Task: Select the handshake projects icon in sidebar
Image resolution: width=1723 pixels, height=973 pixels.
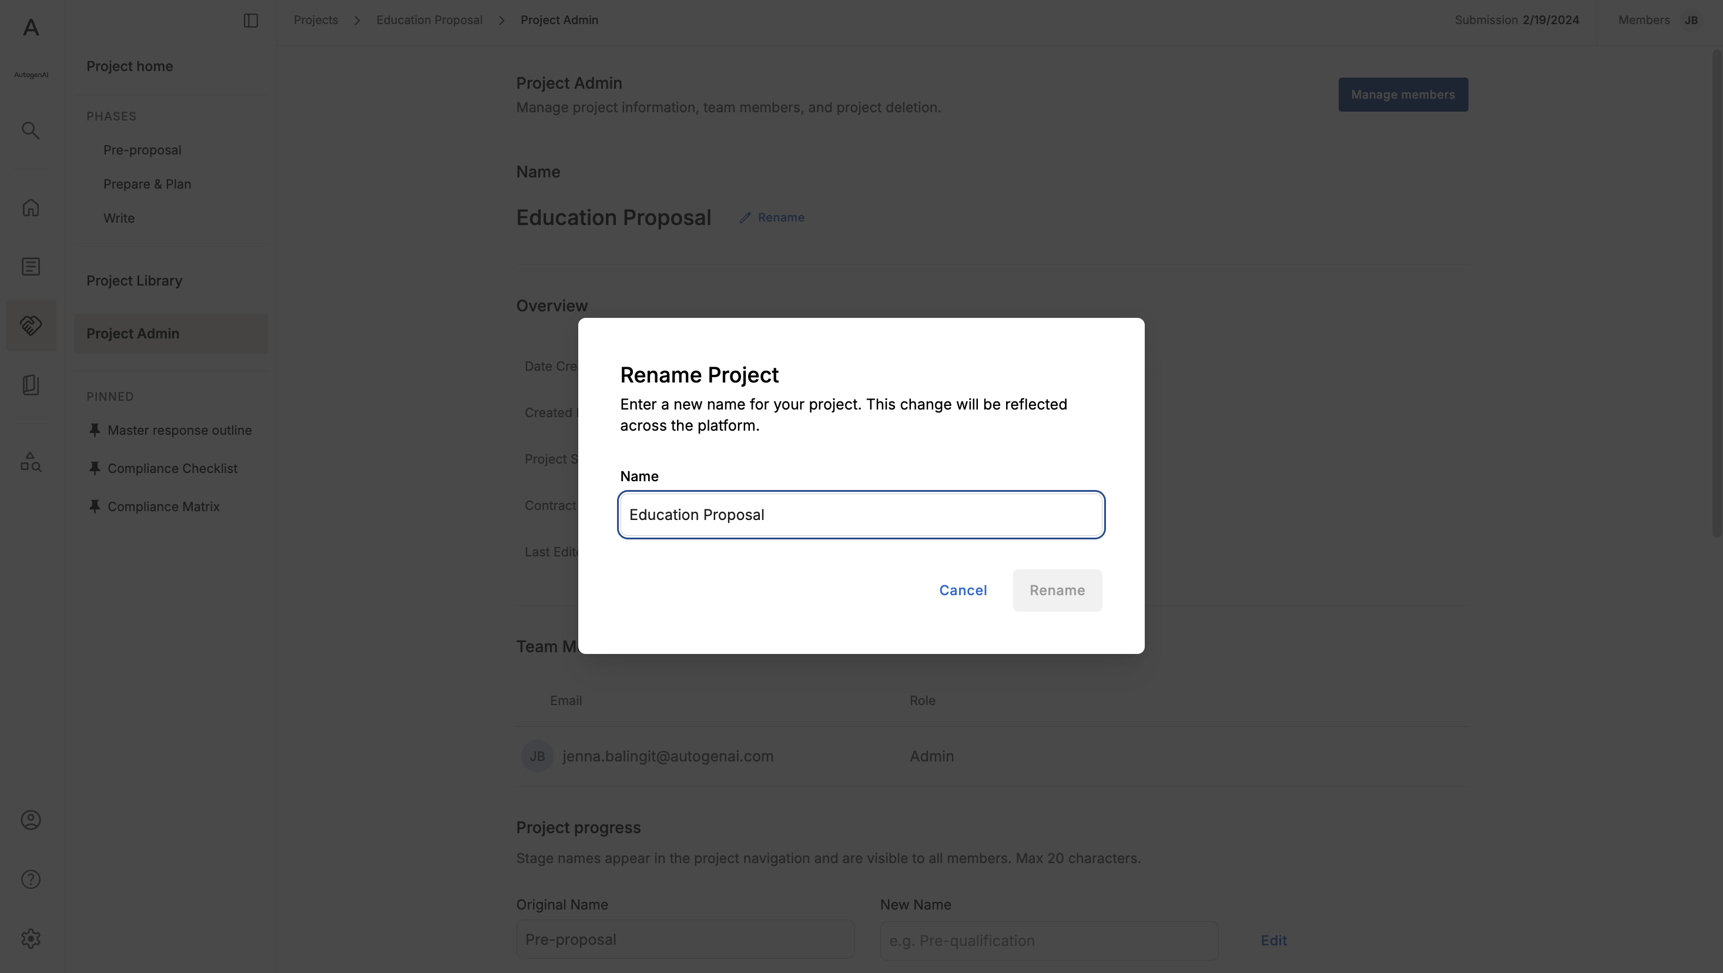Action: (x=31, y=326)
